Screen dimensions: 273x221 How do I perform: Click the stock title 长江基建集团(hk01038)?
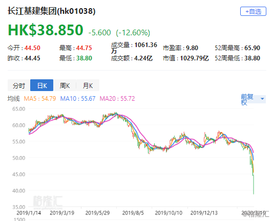pos(52,11)
